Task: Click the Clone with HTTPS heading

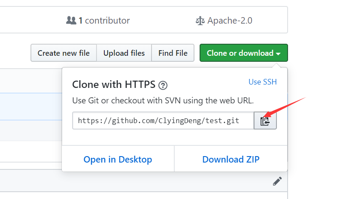Action: tap(114, 84)
